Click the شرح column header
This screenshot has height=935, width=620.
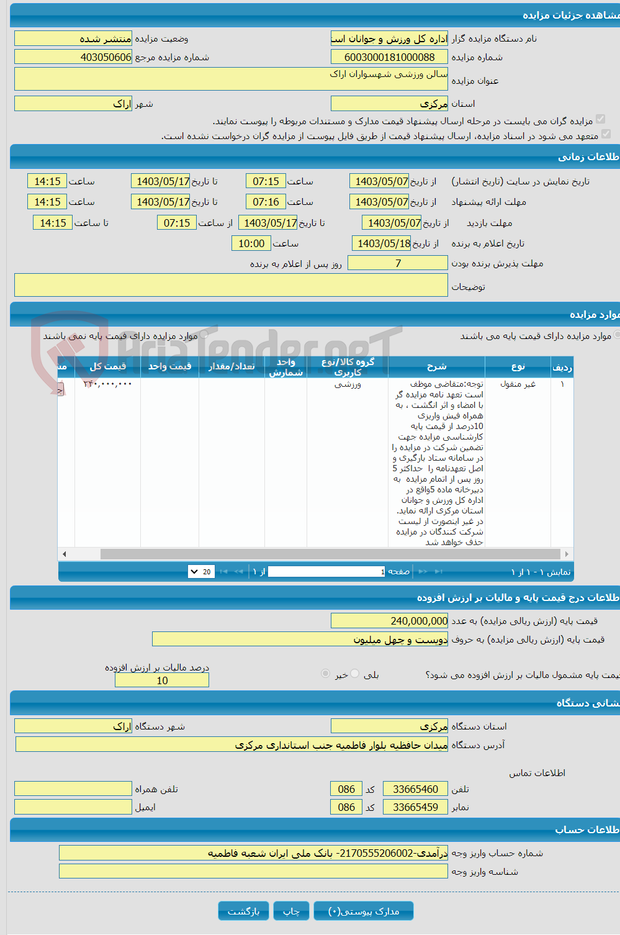(436, 366)
